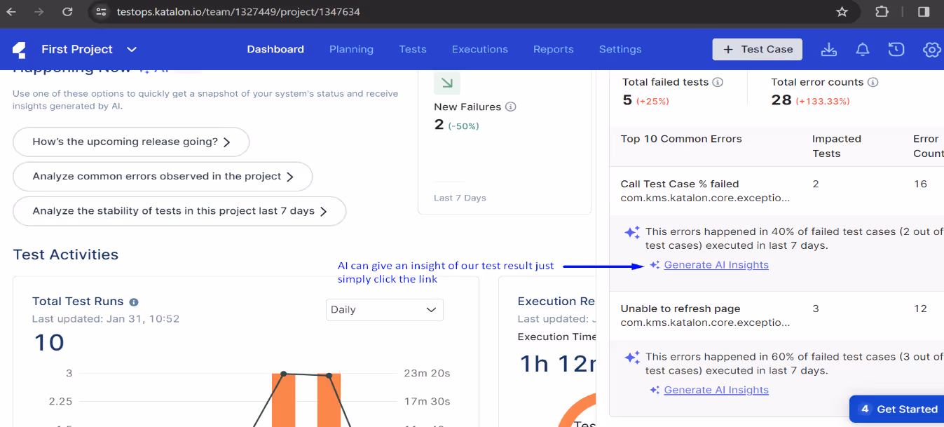This screenshot has height=427, width=944.
Task: Click the error count value 16
Action: (x=920, y=184)
